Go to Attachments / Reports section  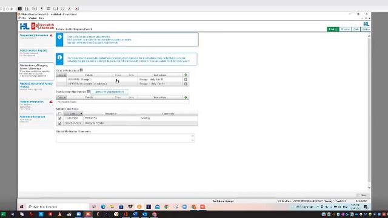(x=34, y=50)
